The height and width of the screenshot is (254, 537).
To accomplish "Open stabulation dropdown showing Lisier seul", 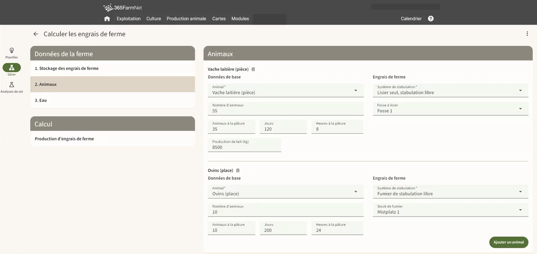I will pyautogui.click(x=520, y=90).
